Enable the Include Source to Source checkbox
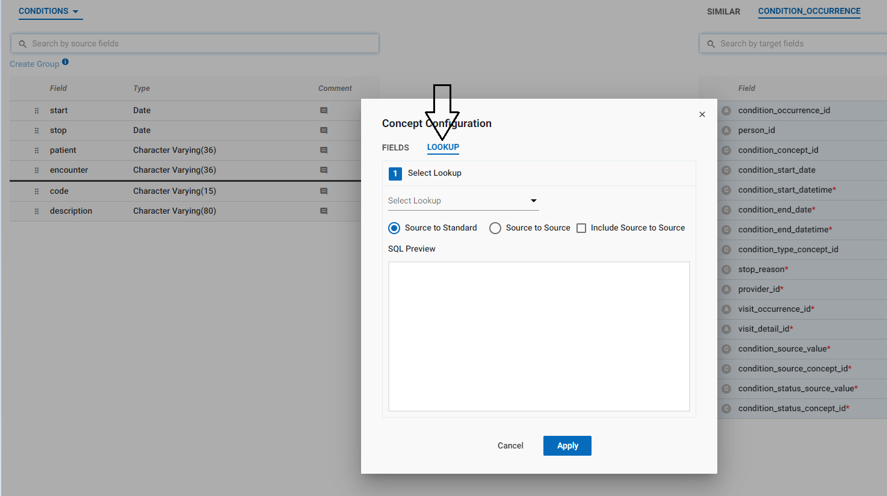887x496 pixels. (x=581, y=228)
